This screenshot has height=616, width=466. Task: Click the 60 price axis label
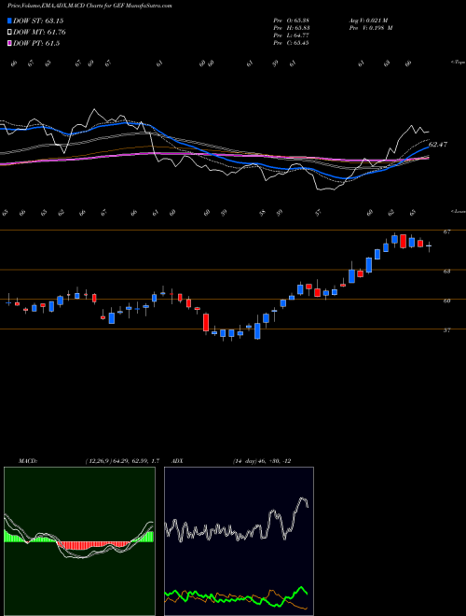[446, 301]
